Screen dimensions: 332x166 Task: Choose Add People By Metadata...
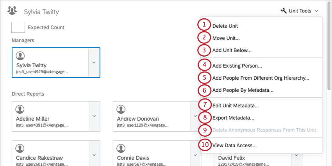243,90
